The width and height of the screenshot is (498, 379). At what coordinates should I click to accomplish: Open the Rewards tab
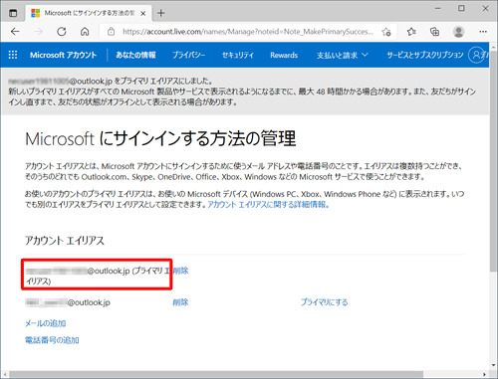pyautogui.click(x=284, y=55)
